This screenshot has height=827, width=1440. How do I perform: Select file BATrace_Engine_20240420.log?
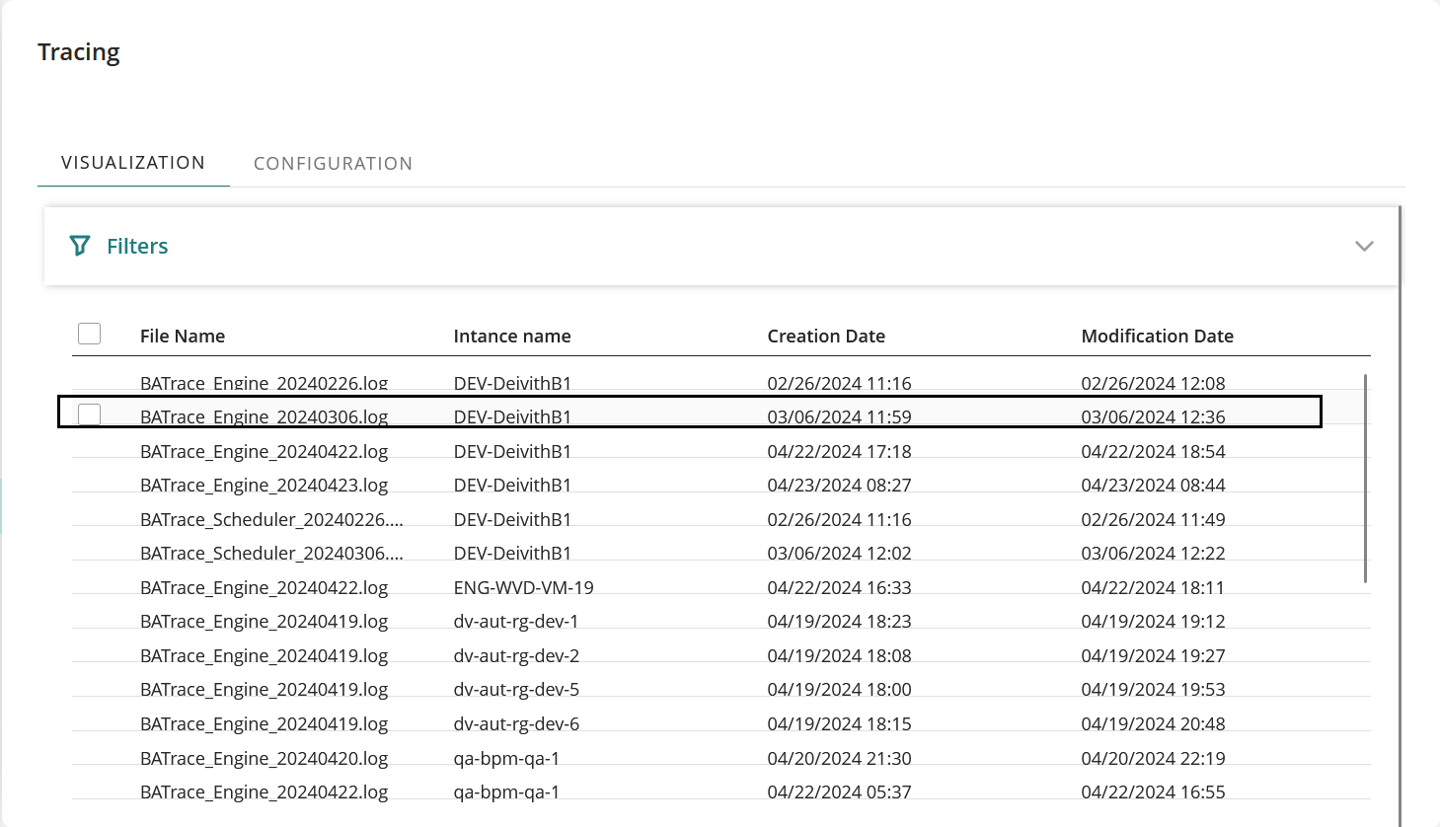(264, 758)
